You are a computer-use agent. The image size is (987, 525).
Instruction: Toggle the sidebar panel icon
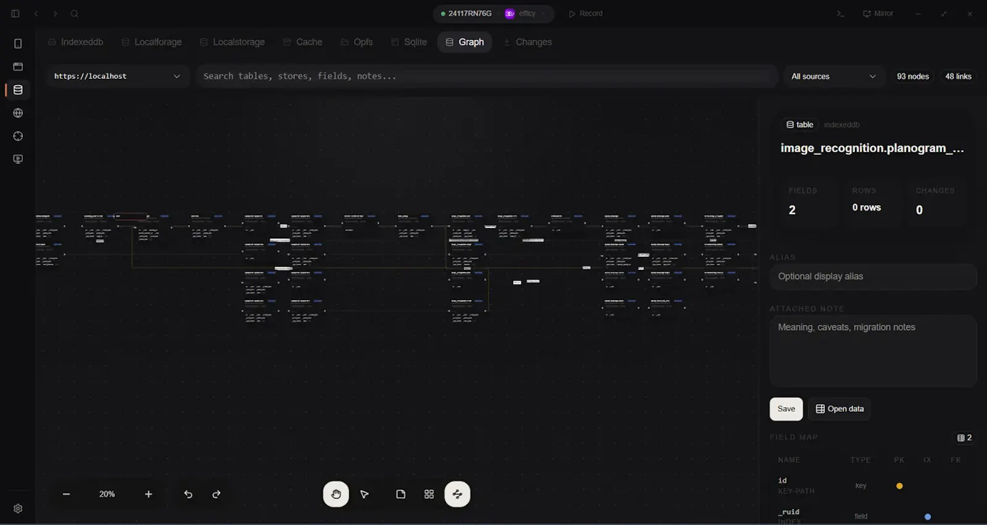15,14
